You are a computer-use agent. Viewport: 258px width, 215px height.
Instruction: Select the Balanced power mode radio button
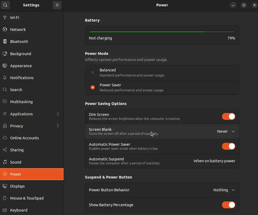(93, 72)
